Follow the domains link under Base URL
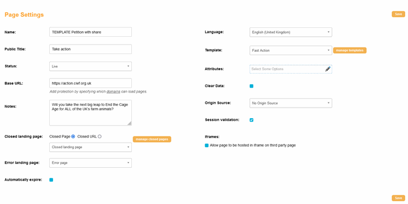This screenshot has width=408, height=204. pos(113,91)
